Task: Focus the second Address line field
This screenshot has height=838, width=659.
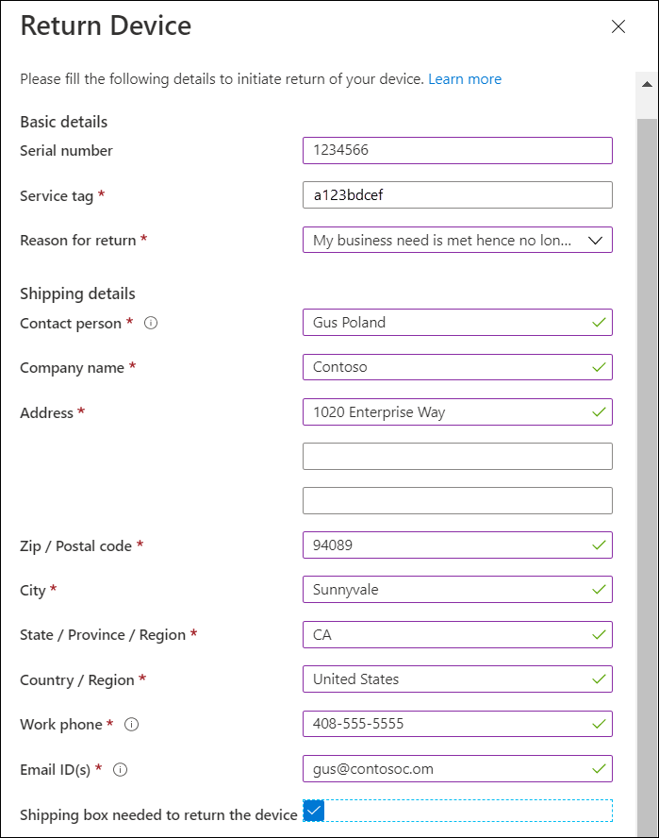Action: click(457, 457)
